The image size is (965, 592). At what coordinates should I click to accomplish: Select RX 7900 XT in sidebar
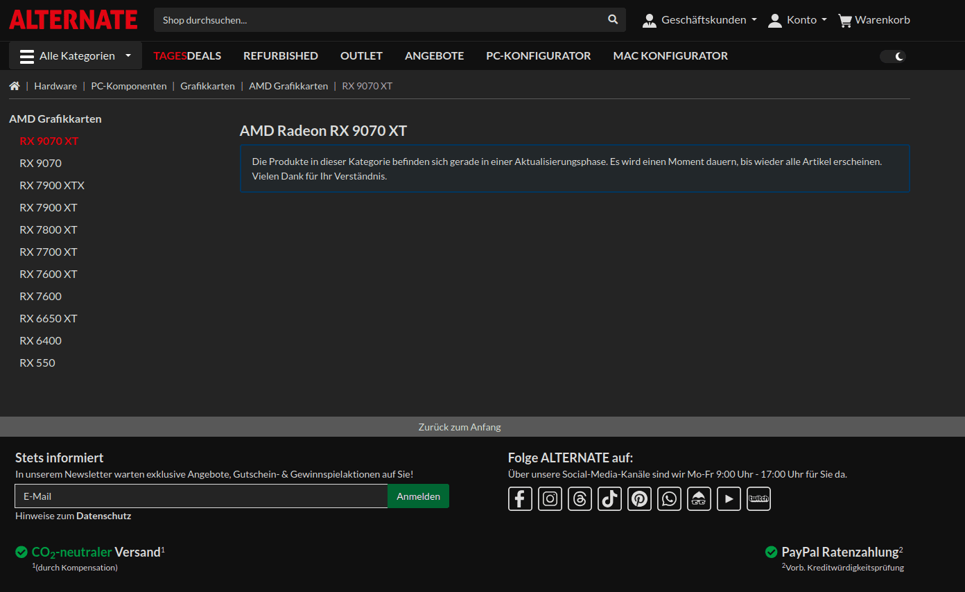click(x=49, y=207)
